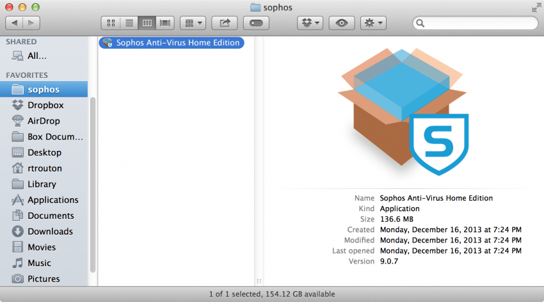Click the Created row date value
Viewport: 544px width, 302px height.
(451, 230)
